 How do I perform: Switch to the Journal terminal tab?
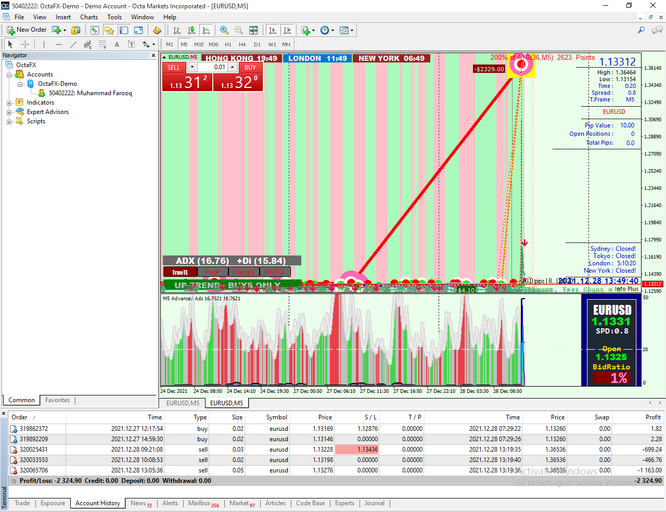point(375,503)
